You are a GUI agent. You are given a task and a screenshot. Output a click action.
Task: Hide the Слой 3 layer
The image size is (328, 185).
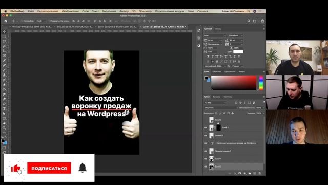click(x=206, y=166)
